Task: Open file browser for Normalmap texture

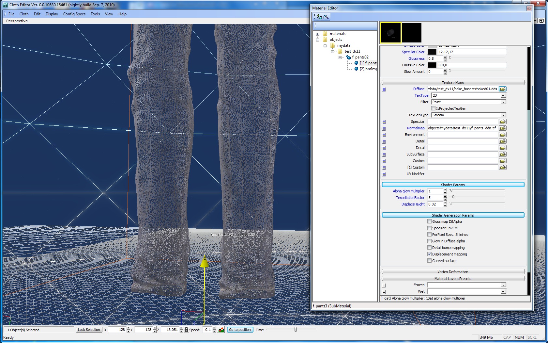Action: pyautogui.click(x=503, y=128)
